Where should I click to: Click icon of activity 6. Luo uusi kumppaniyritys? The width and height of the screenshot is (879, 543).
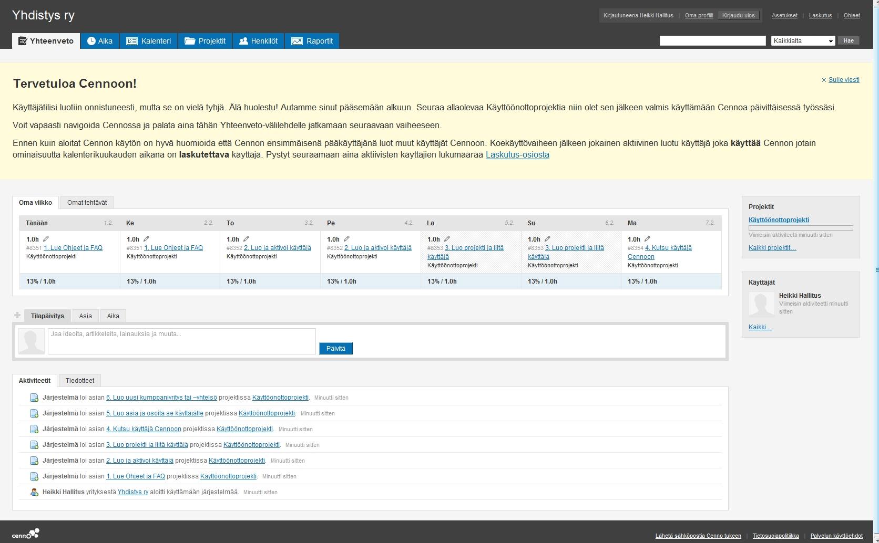coord(34,398)
